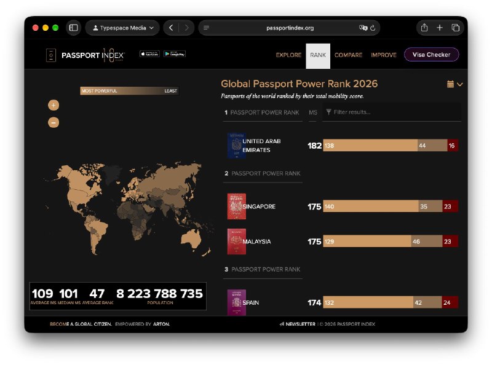Viewport: 492px width, 365px height.
Task: Click the Singapore mobility score 175
Action: pyautogui.click(x=314, y=206)
